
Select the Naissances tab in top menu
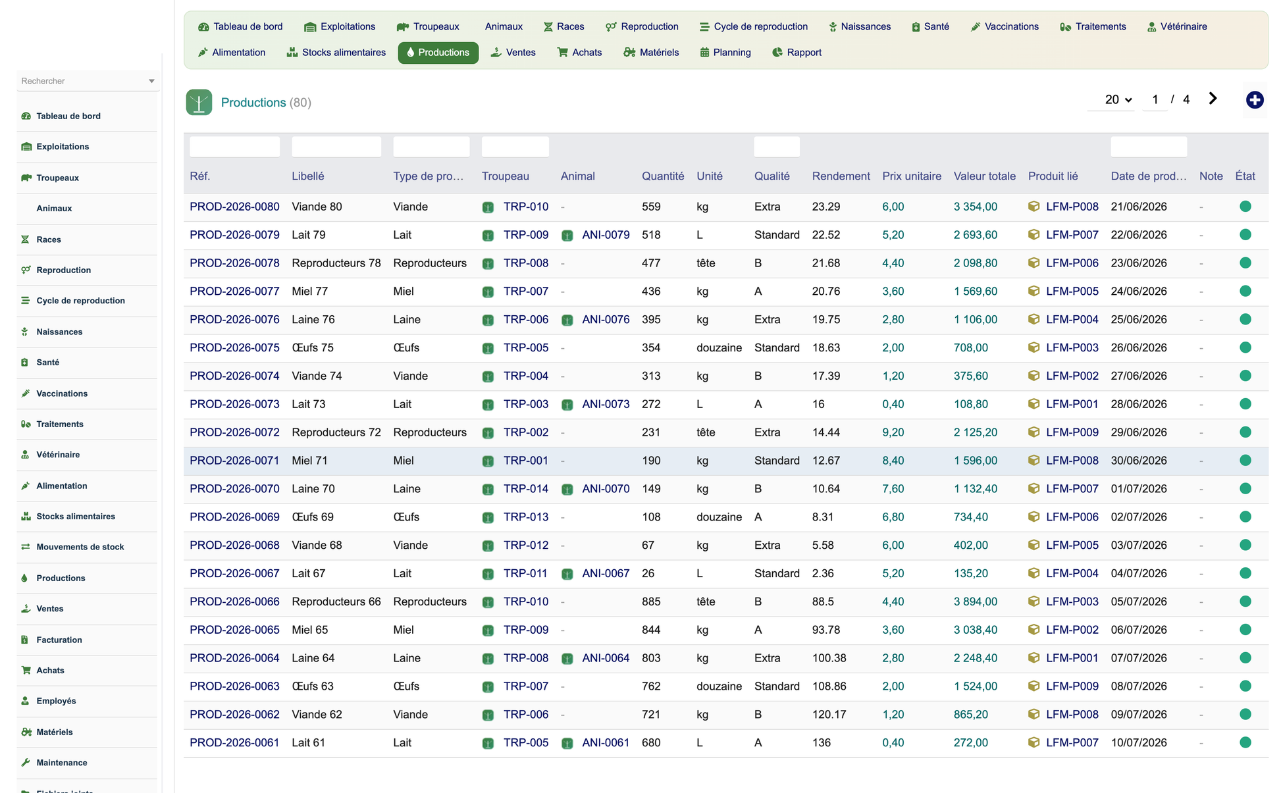pos(859,27)
